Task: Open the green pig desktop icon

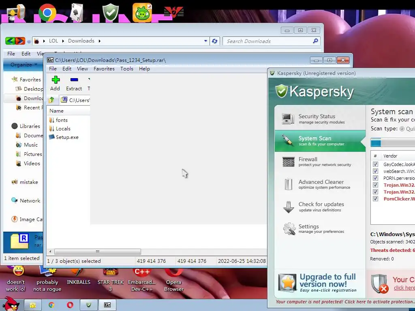Action: [x=142, y=13]
